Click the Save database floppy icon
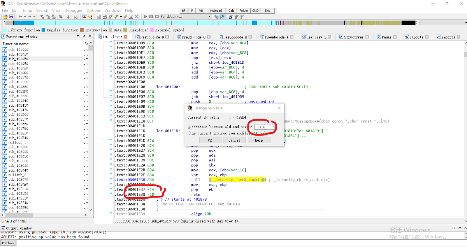Image resolution: width=467 pixels, height=247 pixels. tap(11, 17)
